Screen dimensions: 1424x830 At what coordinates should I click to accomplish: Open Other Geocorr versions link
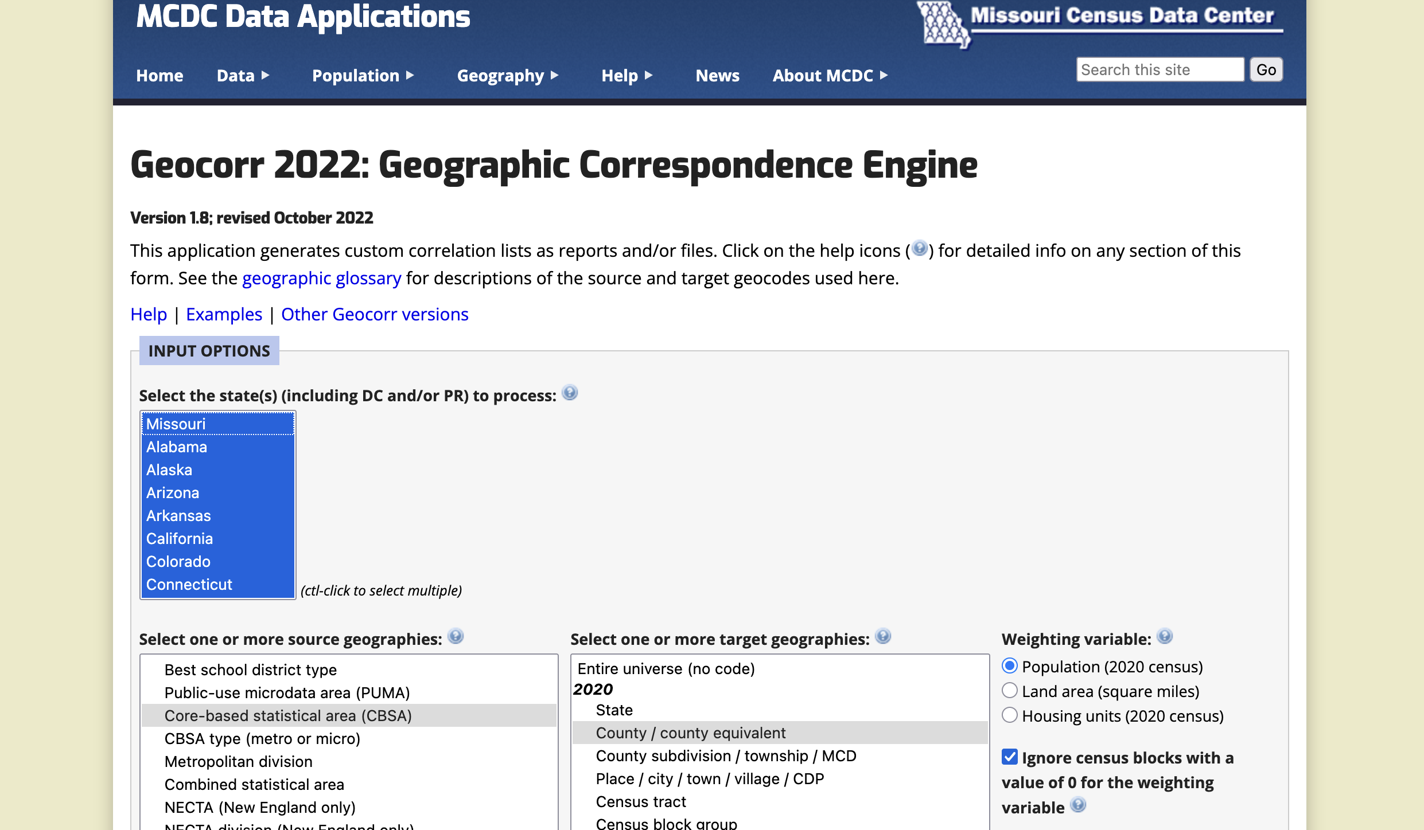click(x=375, y=315)
